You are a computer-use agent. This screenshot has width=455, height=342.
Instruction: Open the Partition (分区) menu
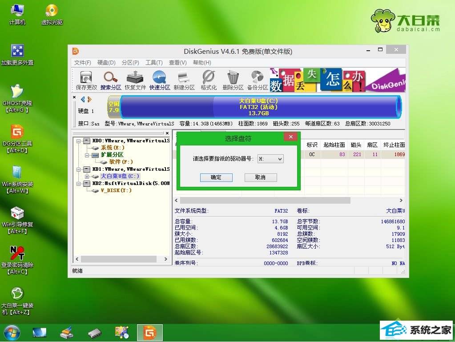pos(130,63)
